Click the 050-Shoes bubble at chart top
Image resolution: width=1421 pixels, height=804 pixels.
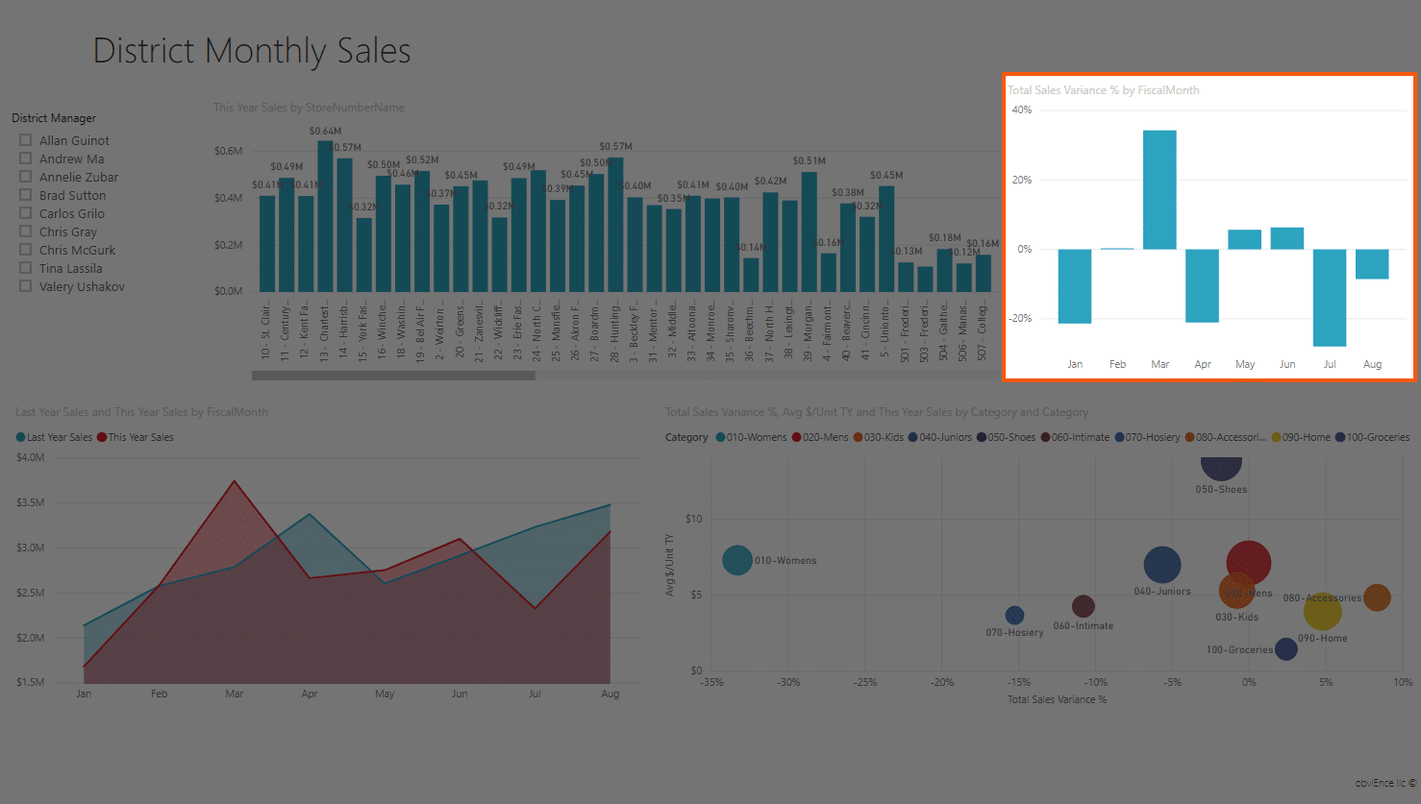[1221, 468]
